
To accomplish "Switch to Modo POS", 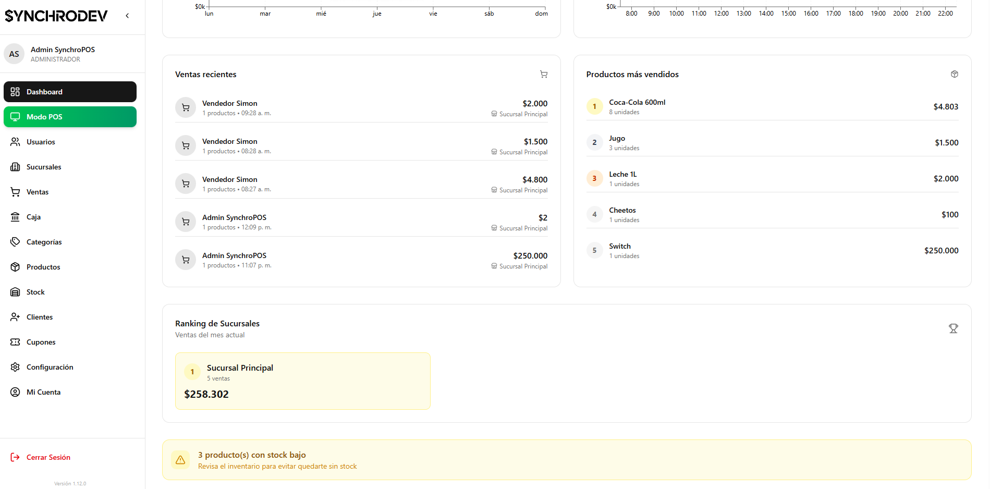I will click(x=70, y=117).
